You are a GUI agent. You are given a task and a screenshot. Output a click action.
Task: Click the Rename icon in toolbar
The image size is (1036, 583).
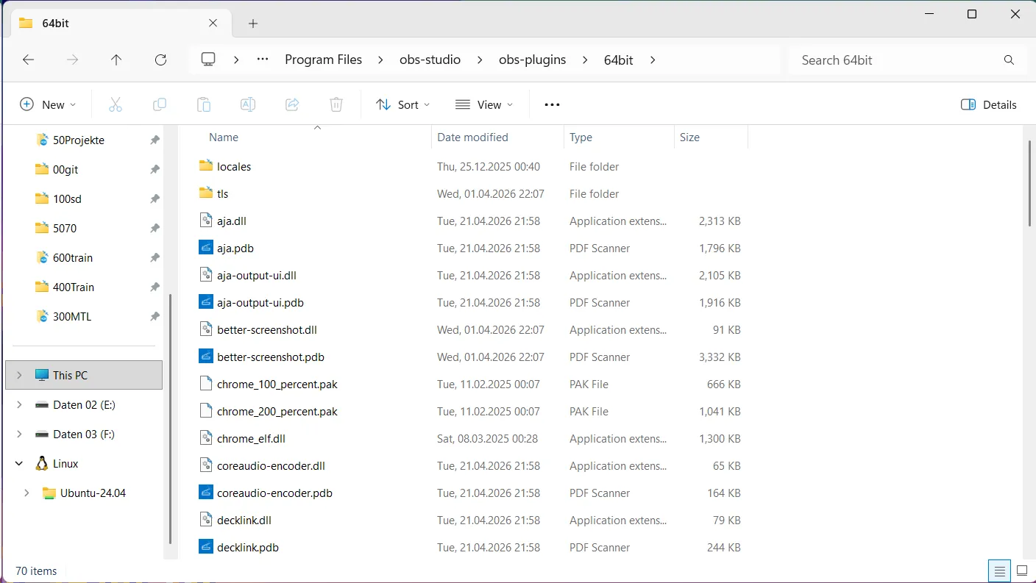tap(248, 104)
